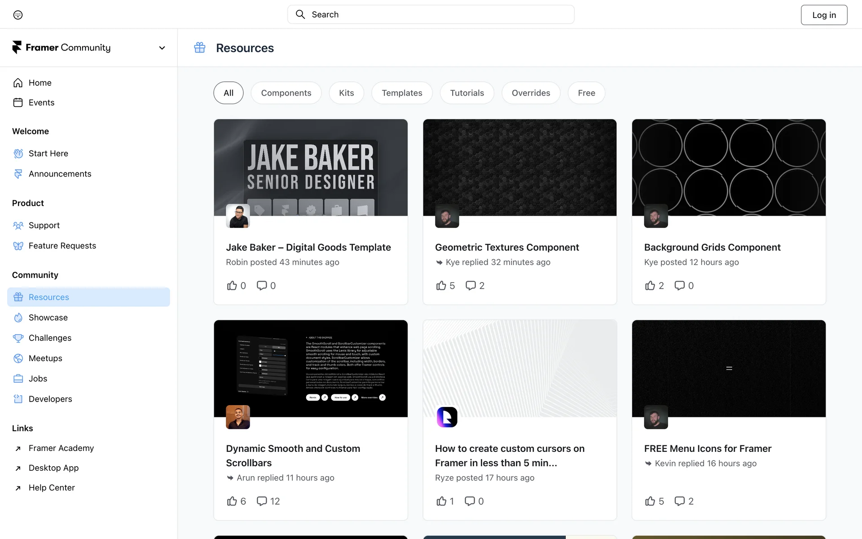Click comment icon on Geometric Textures Component
This screenshot has width=862, height=539.
[470, 286]
